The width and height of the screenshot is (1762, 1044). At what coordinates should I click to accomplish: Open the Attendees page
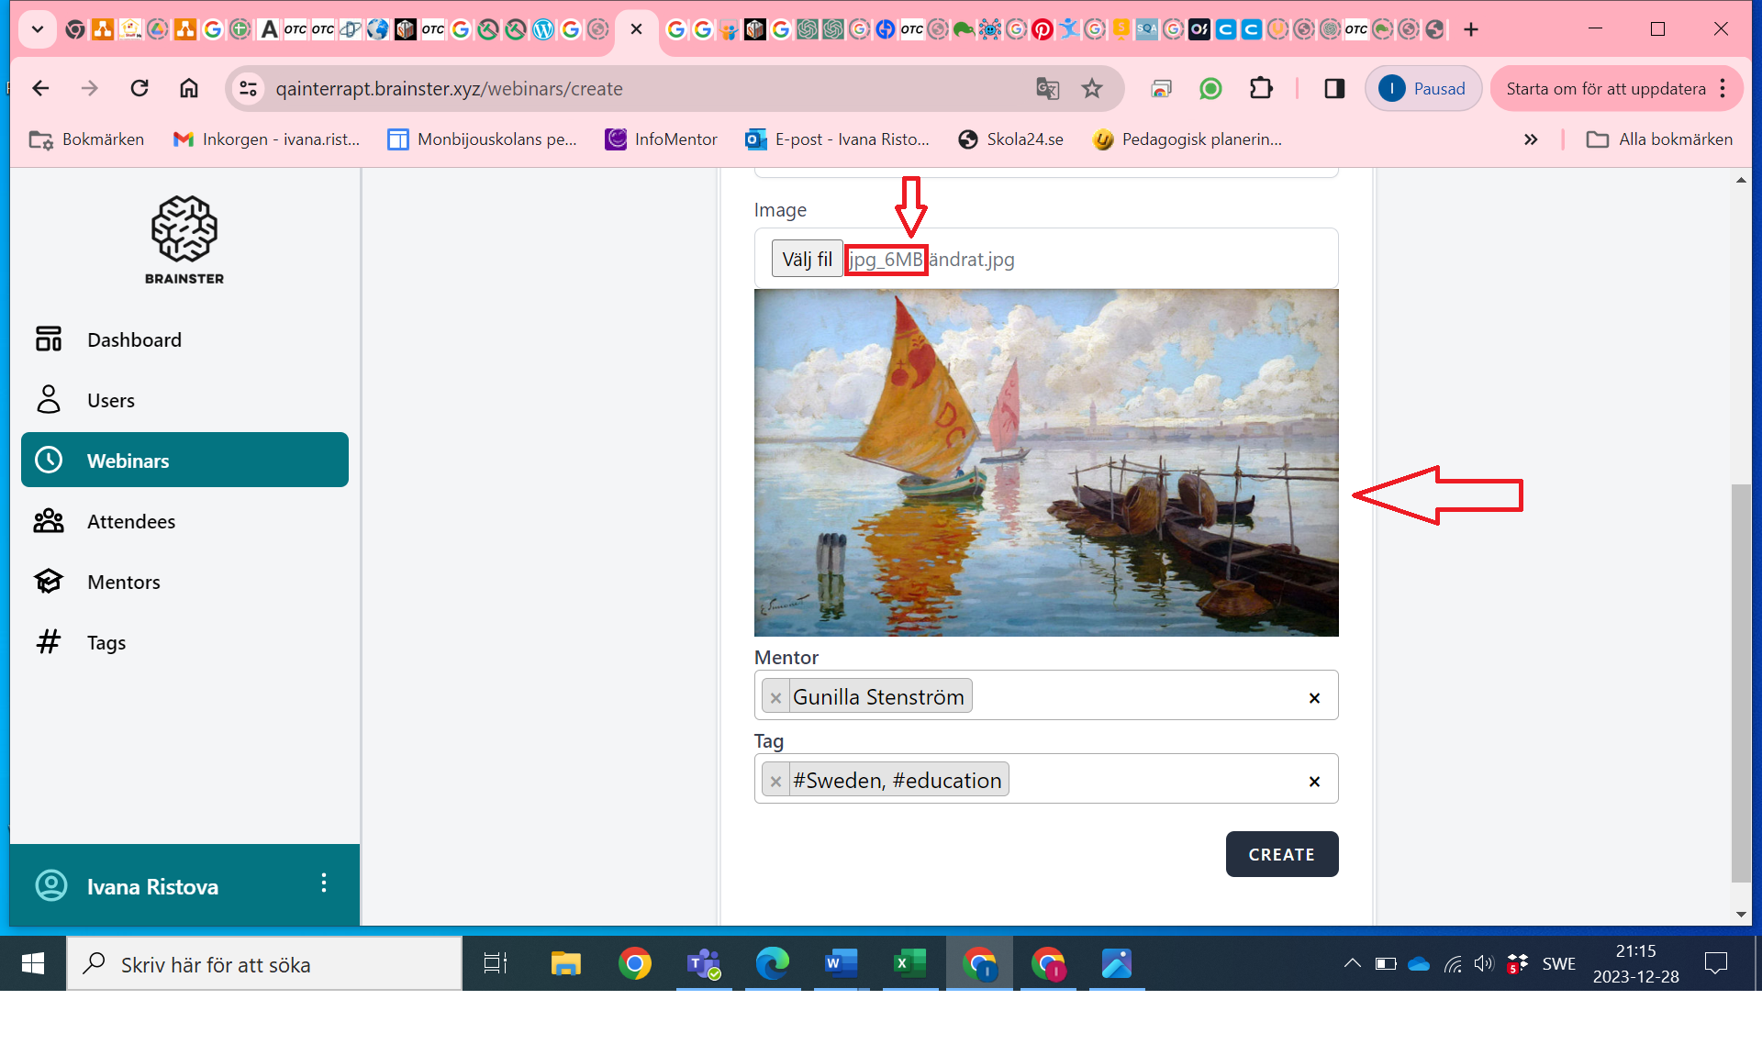tap(130, 522)
